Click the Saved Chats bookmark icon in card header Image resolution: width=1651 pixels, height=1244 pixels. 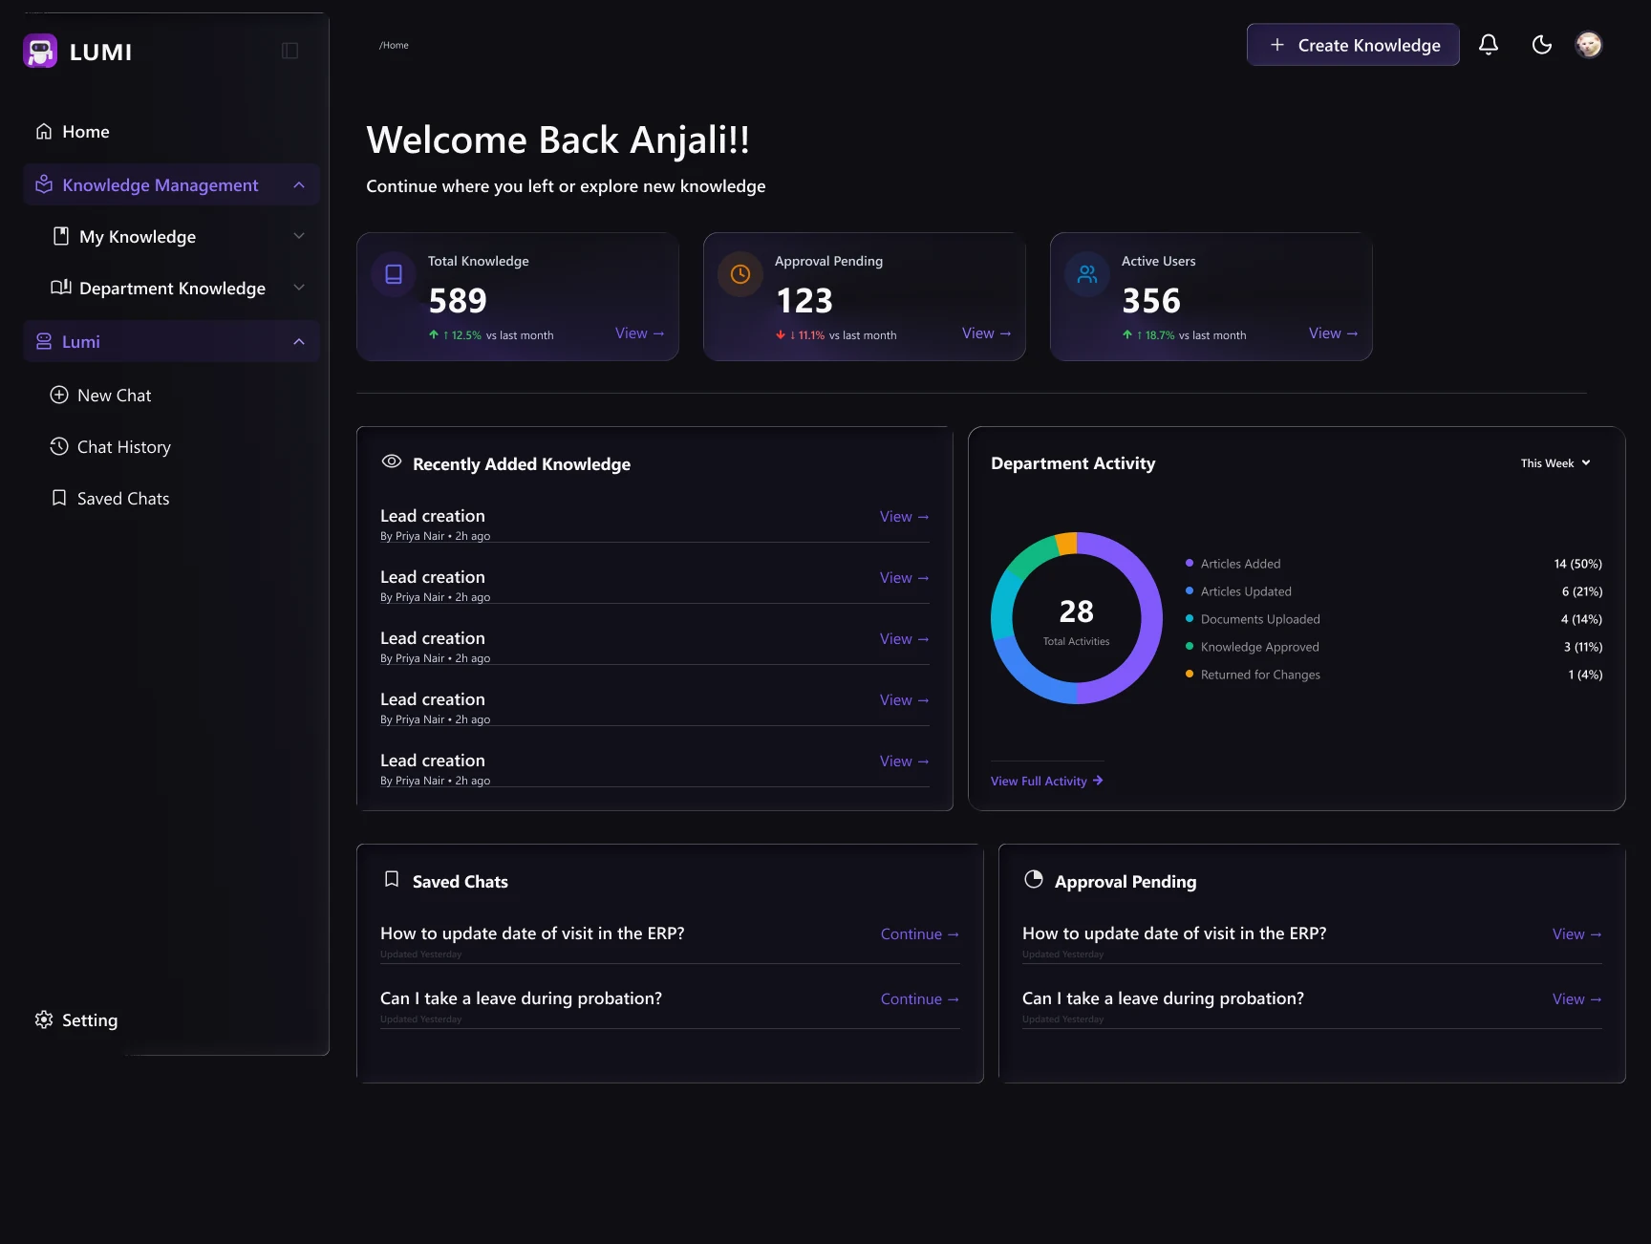point(392,879)
